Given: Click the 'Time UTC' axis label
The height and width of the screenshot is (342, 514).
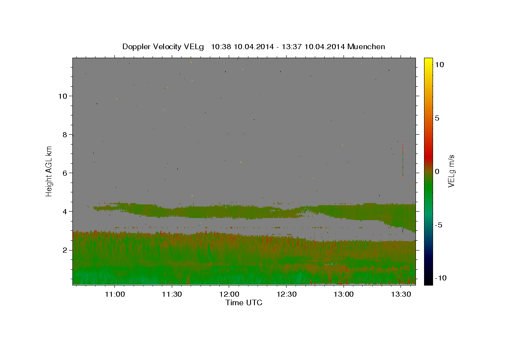Looking at the screenshot, I should [x=244, y=303].
